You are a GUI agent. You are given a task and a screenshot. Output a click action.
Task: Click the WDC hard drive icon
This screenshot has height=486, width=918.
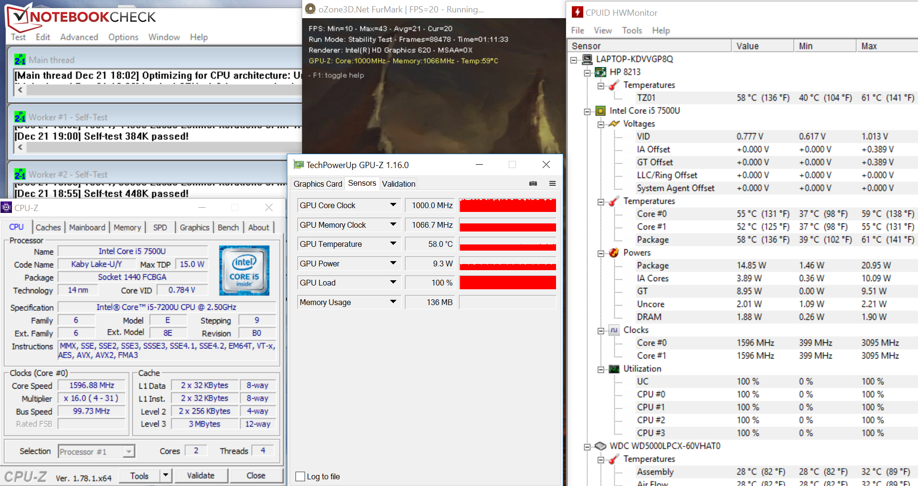tap(601, 446)
